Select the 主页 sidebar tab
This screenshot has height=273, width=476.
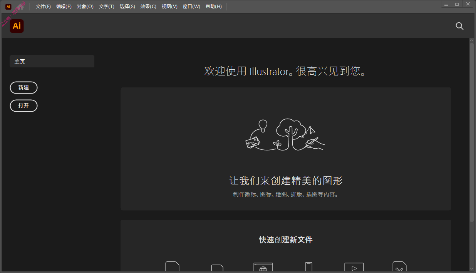(x=52, y=61)
